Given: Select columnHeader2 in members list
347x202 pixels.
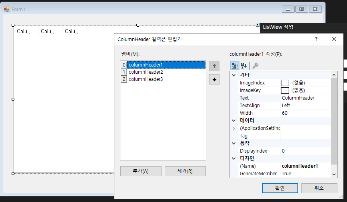Looking at the screenshot, I should pos(166,72).
